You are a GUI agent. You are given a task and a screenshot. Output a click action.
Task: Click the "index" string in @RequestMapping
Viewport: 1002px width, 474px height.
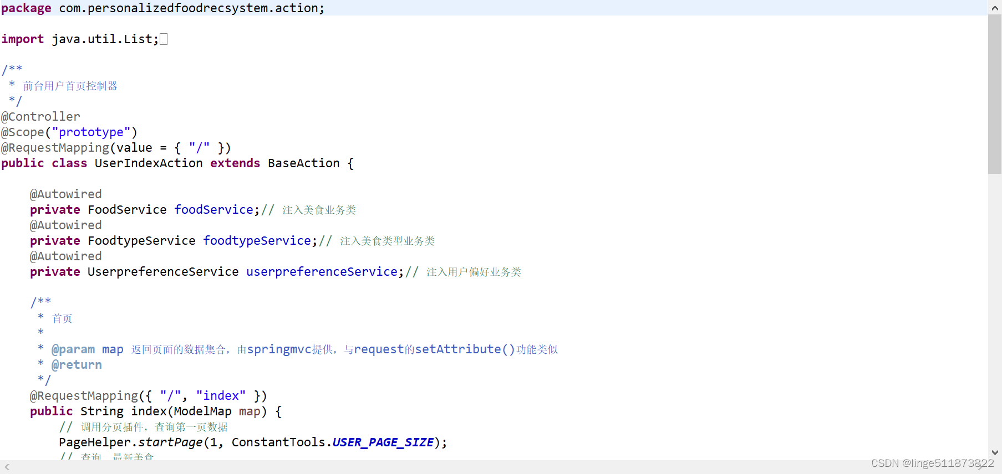point(221,396)
